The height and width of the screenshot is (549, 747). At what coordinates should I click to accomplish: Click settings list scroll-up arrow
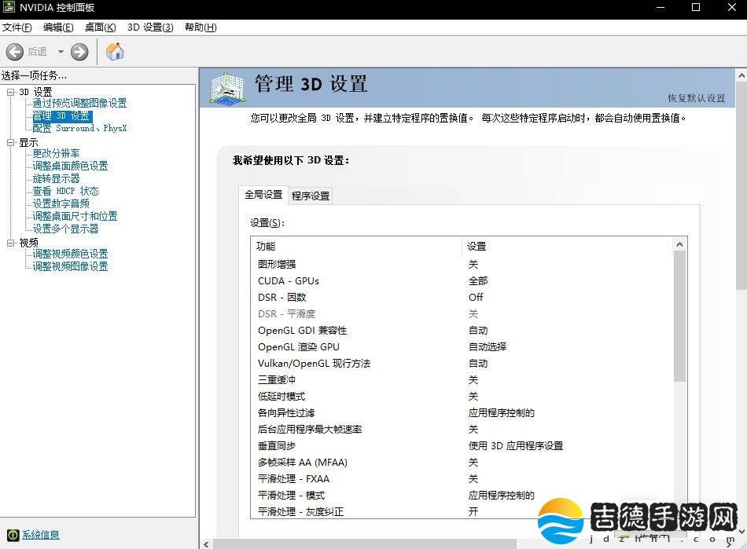[680, 244]
